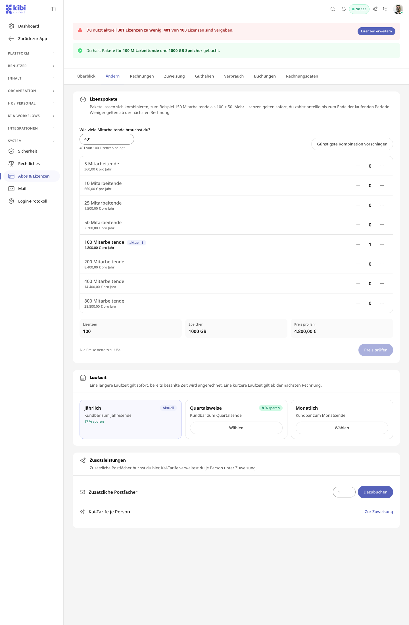
Task: Open Abos & Lizenzen in the sidebar
Action: (32, 176)
